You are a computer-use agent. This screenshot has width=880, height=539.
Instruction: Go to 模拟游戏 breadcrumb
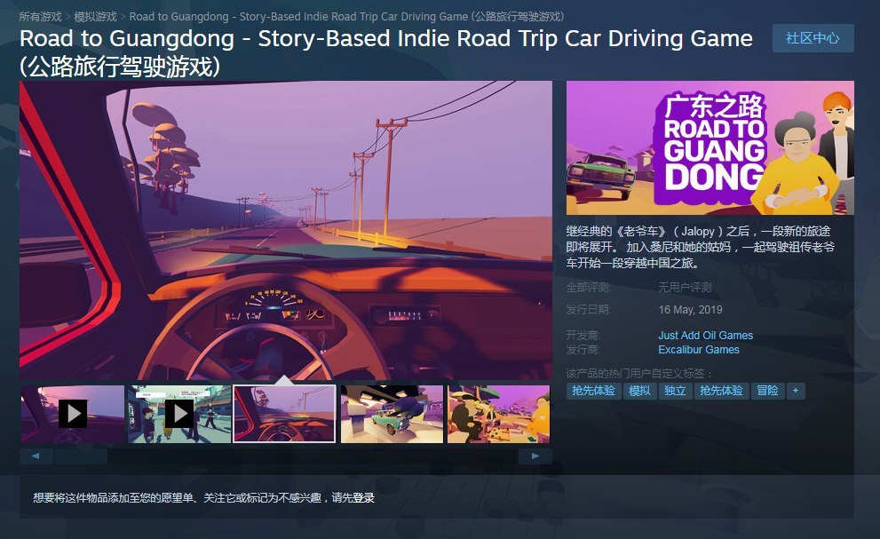coord(95,17)
